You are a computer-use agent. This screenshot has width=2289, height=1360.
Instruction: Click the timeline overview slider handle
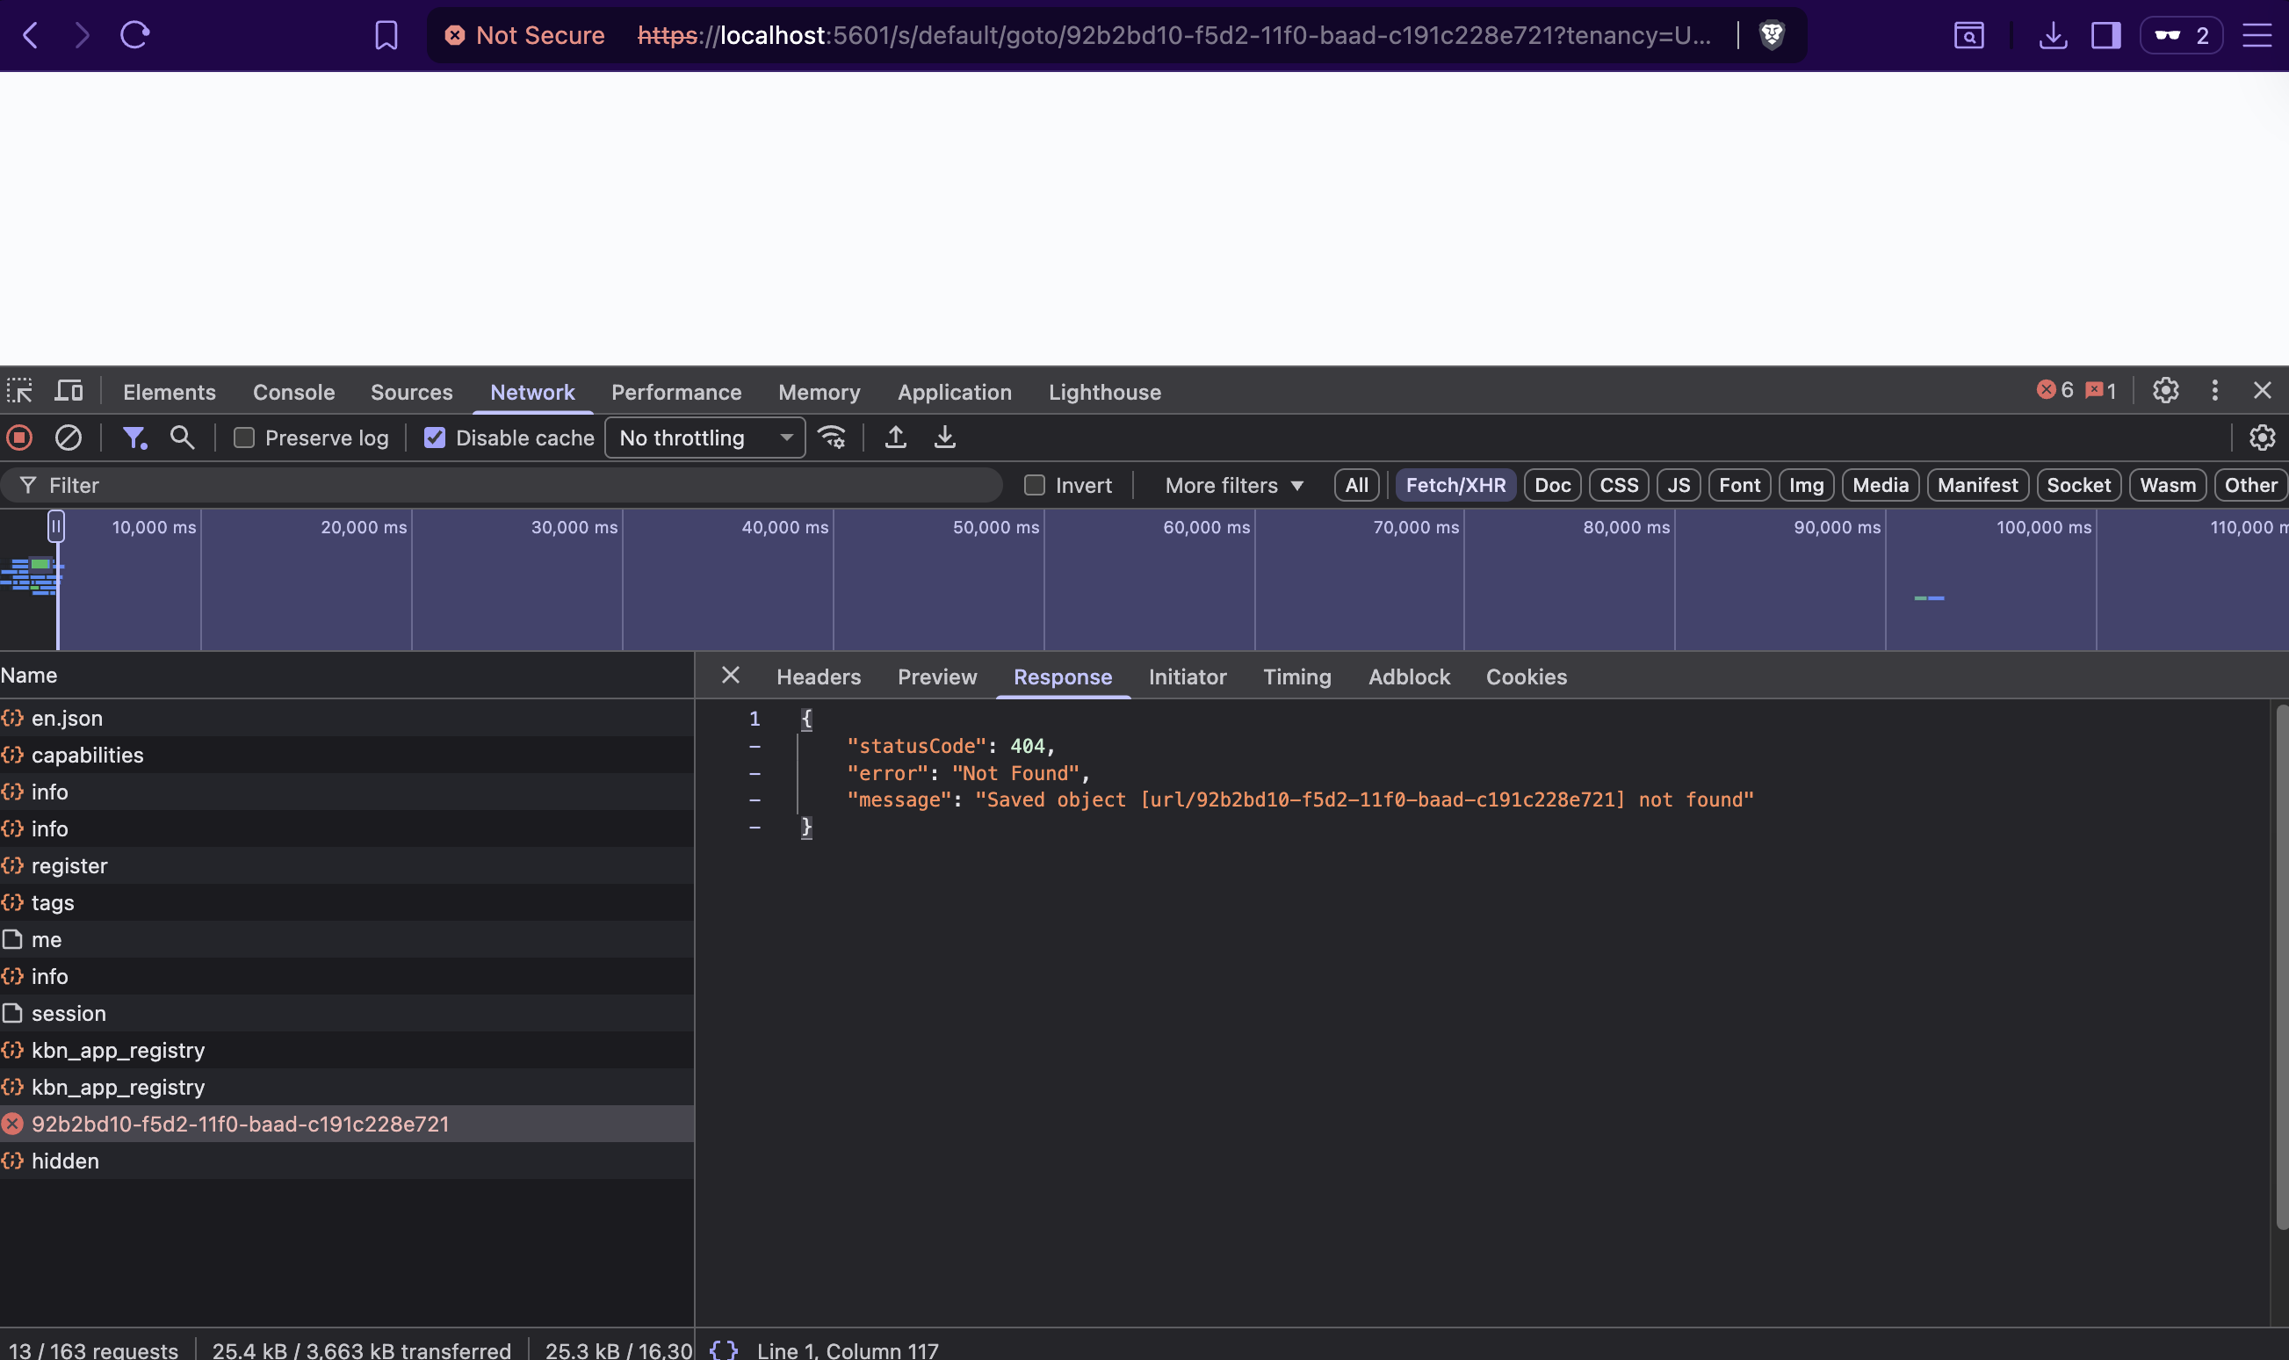pos(56,526)
